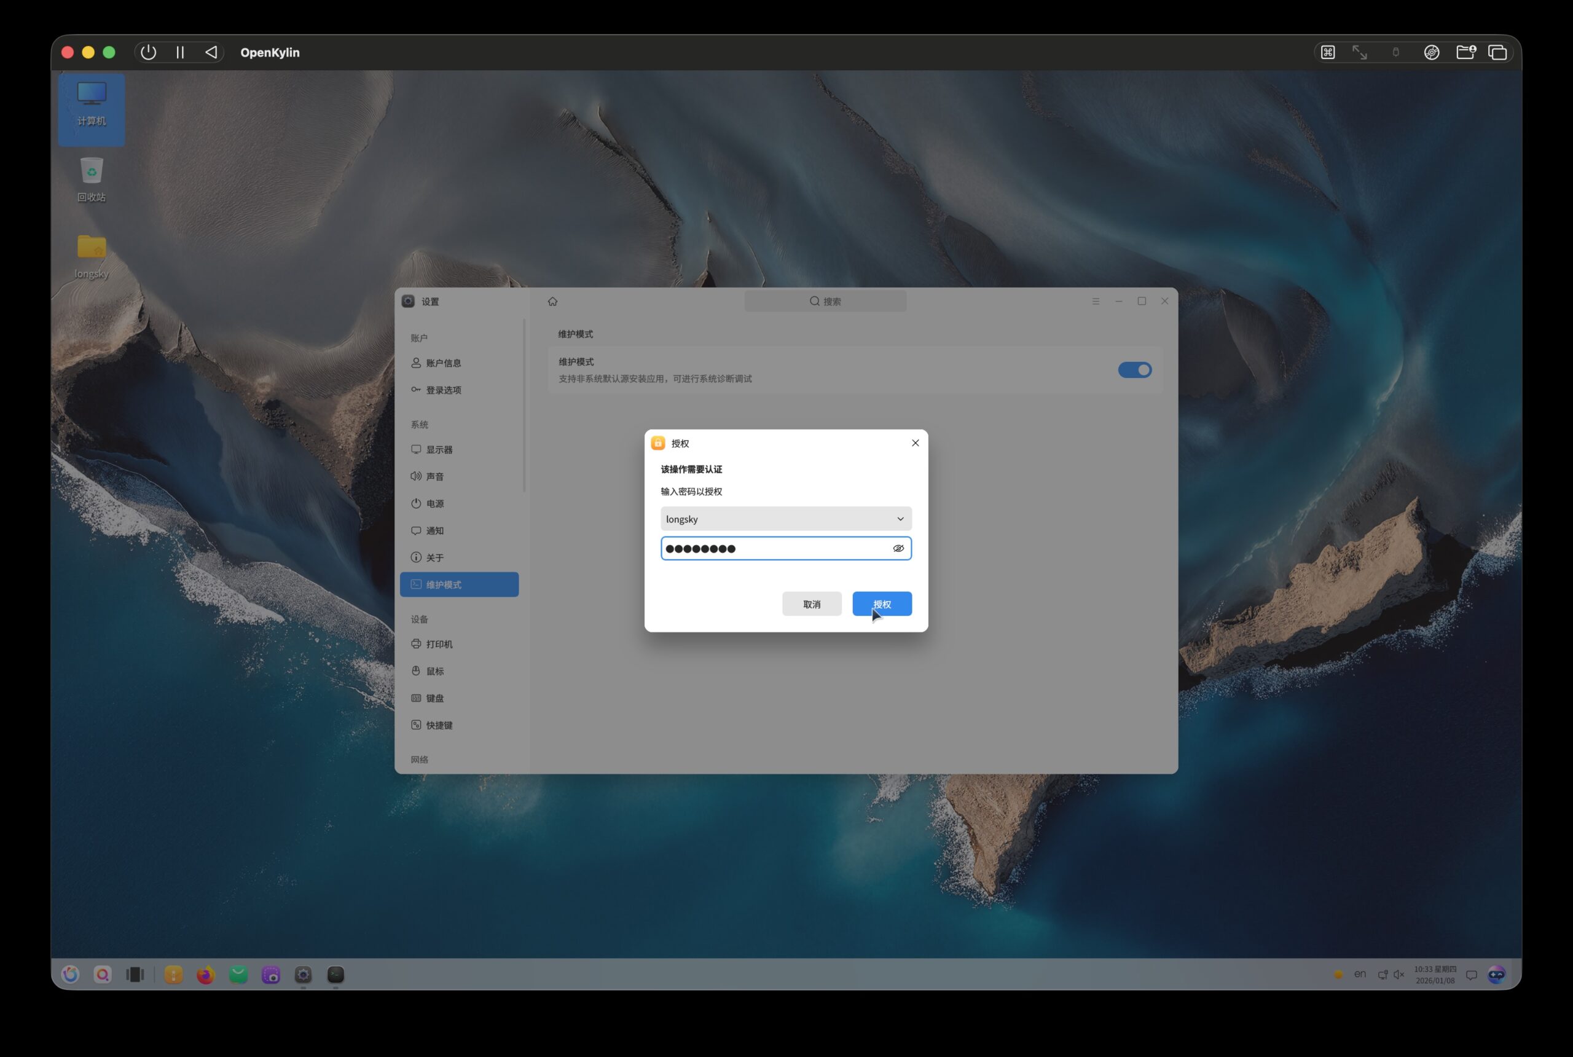Toggle password visibility eye icon
Viewport: 1573px width, 1057px height.
898,548
